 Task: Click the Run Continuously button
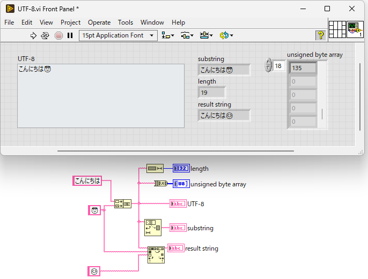(45, 35)
